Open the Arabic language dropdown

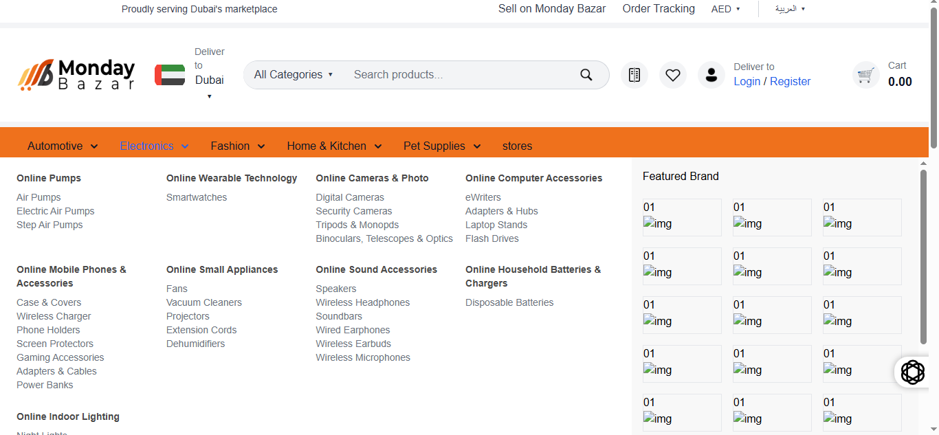pyautogui.click(x=790, y=9)
